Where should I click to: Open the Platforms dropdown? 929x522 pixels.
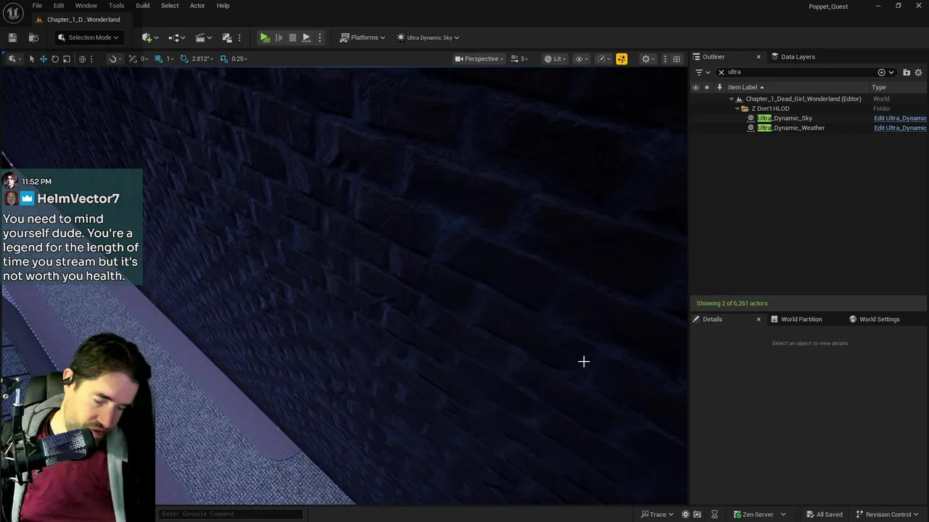[x=362, y=38]
